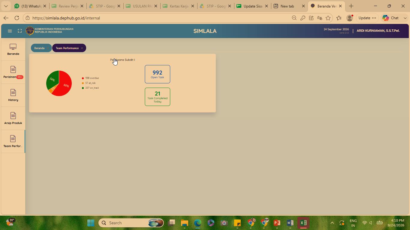Click the 992 Open Task card
Viewport: 410px width, 230px height.
pos(157,74)
